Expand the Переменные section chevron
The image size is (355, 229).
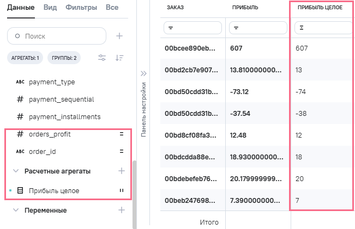click(x=15, y=210)
